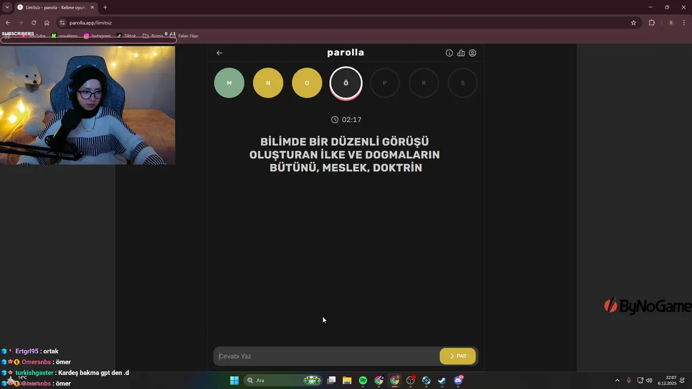Click the Ara taskbar search box
The height and width of the screenshot is (389, 692).
pos(283,380)
